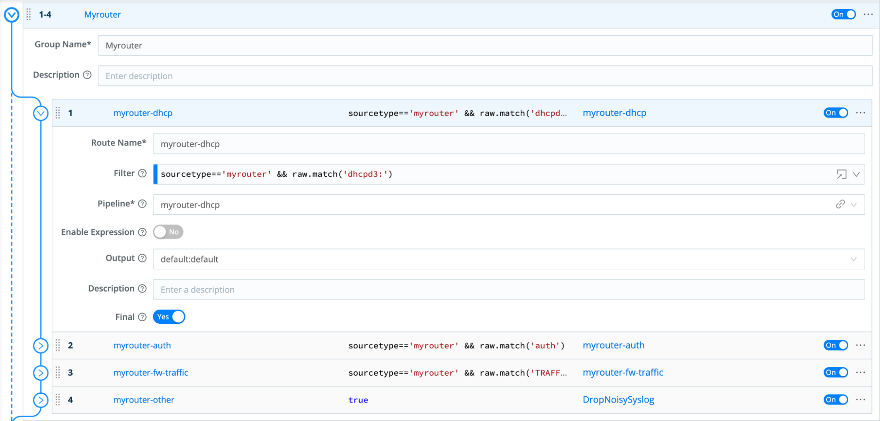
Task: Click help icon next to Enable Expression
Action: (142, 232)
